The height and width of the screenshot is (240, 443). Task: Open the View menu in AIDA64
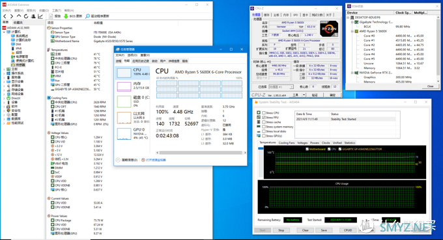click(x=19, y=10)
